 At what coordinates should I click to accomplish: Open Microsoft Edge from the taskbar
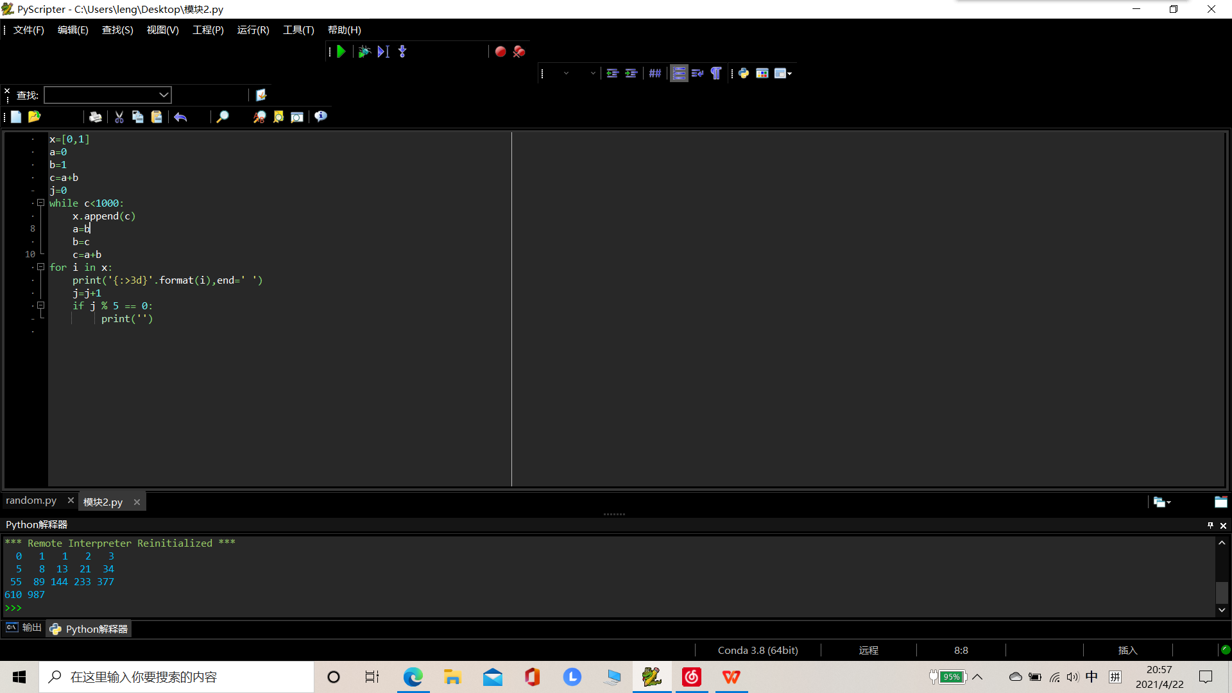(413, 677)
